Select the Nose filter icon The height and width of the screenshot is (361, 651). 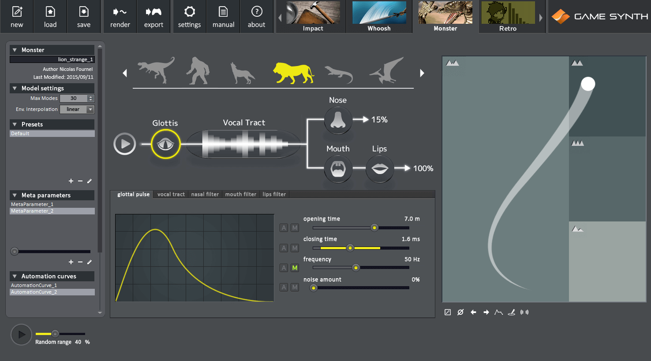click(338, 120)
